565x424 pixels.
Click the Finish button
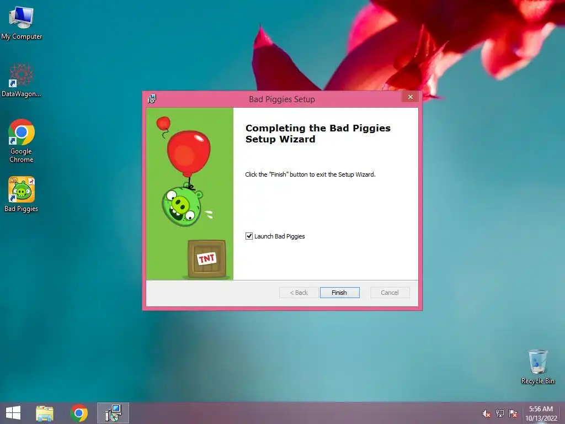[339, 293]
